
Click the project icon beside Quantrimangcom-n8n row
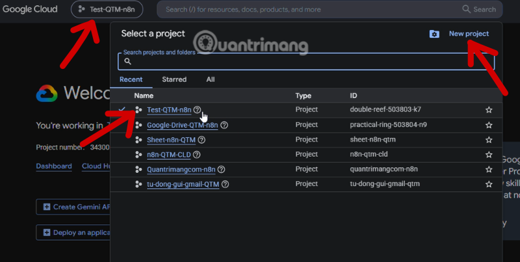tap(138, 170)
